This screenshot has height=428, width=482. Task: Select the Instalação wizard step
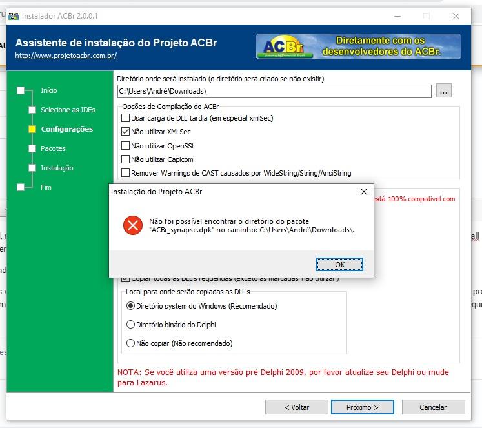(x=57, y=168)
